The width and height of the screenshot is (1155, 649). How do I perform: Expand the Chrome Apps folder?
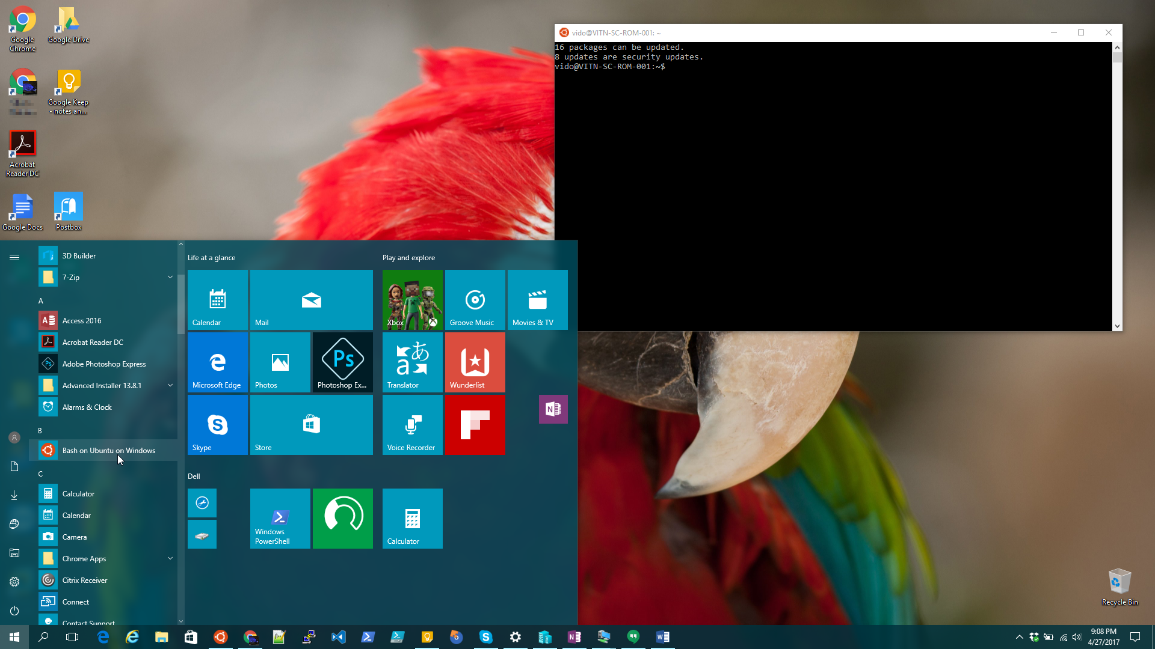click(170, 558)
